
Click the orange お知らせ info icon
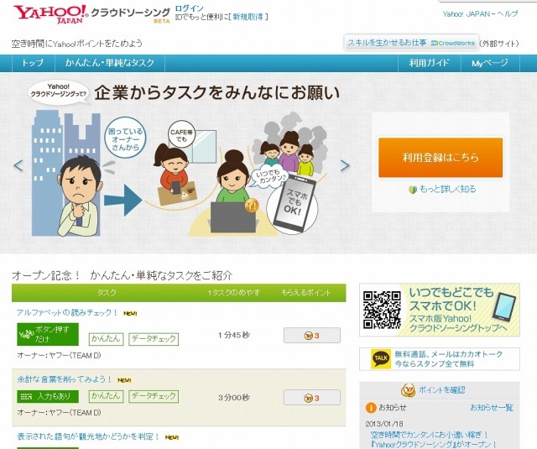click(x=371, y=408)
